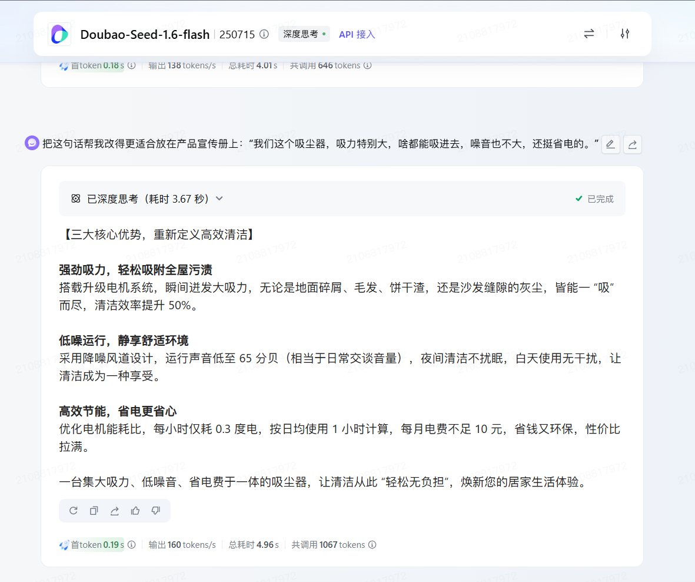Click the 强劲吸力 bold heading
Image resolution: width=695 pixels, height=582 pixels.
[x=135, y=270]
